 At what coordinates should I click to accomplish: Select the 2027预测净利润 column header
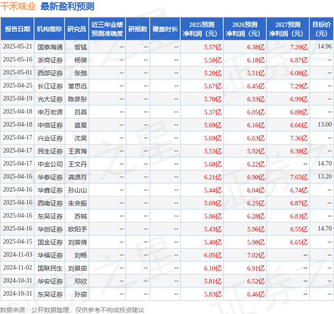[x=288, y=29]
